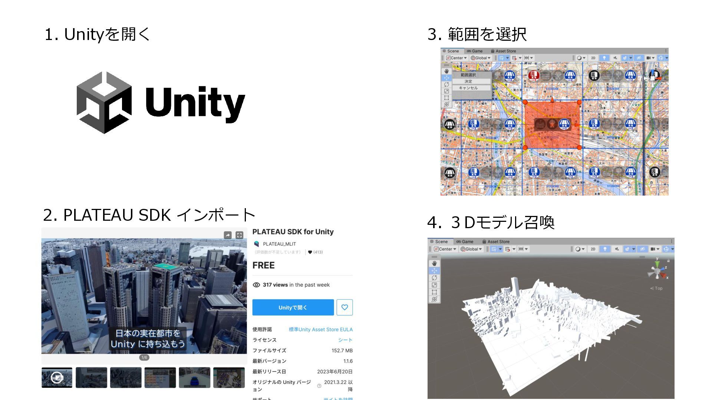This screenshot has height=400, width=712.
Task: Switch to Game tab in the 3D model window
Action: (465, 241)
